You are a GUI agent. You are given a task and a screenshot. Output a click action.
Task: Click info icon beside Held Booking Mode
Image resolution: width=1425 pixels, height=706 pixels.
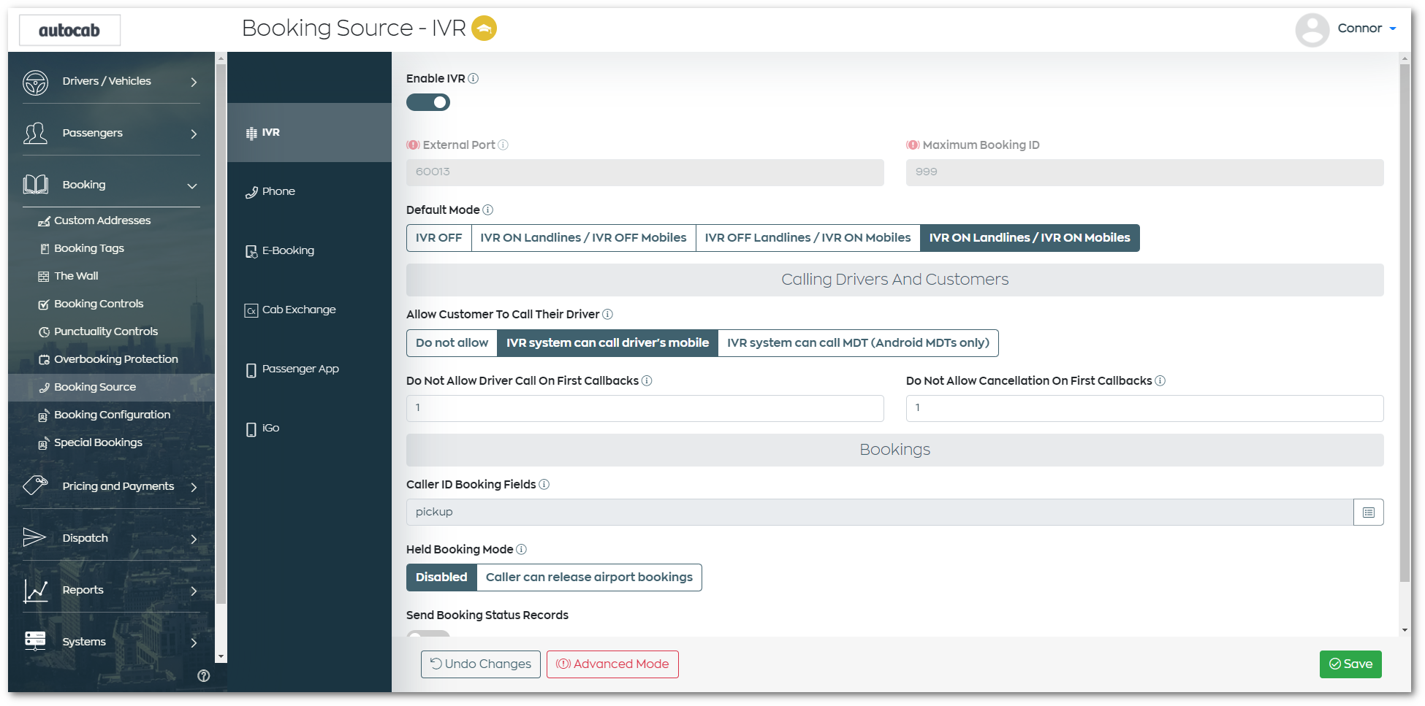coord(521,549)
